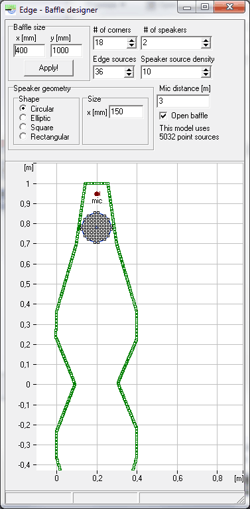250x509 pixels.
Task: Click the # of speakers value field
Action: (171, 43)
